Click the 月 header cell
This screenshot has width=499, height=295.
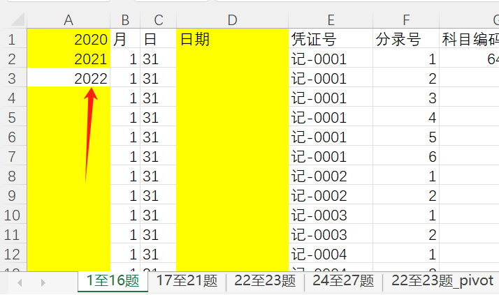coord(125,38)
